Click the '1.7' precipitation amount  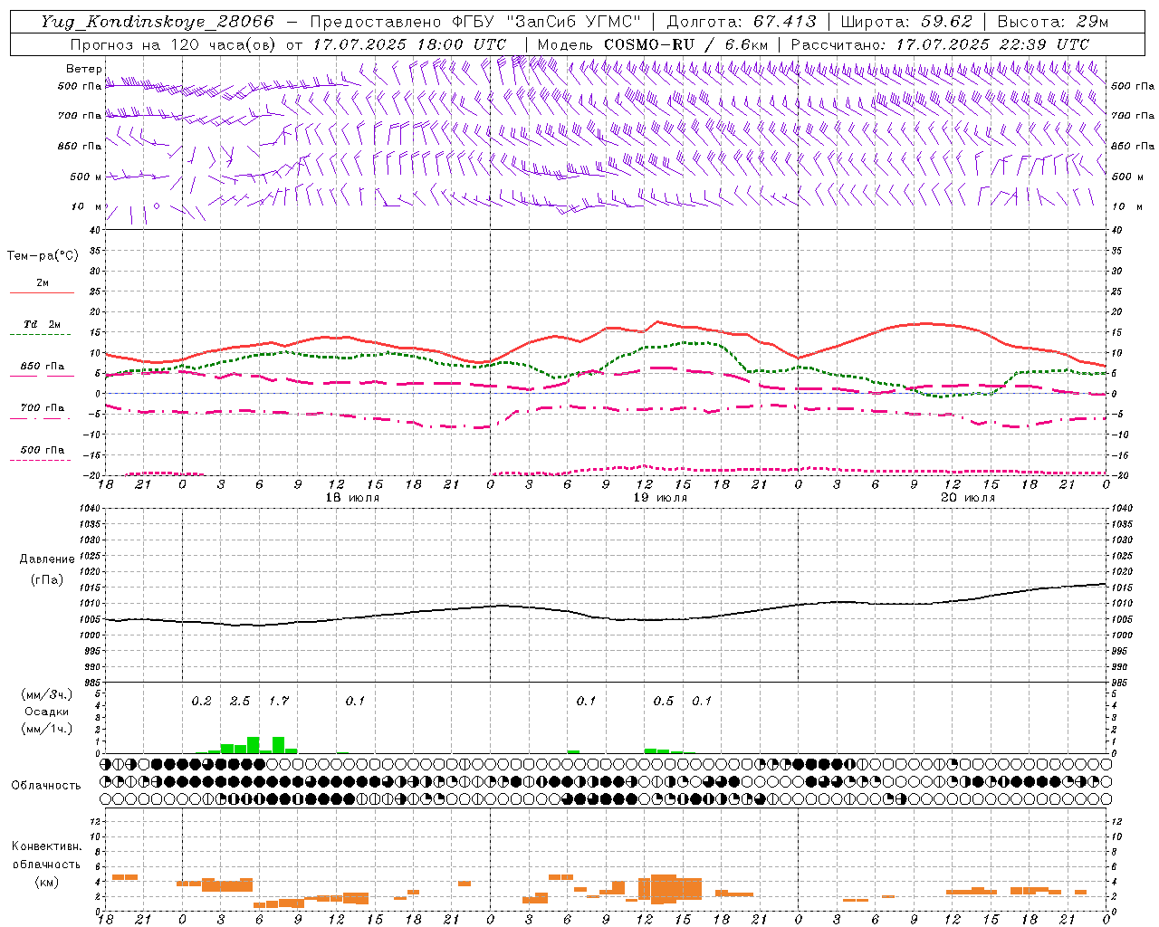[279, 701]
